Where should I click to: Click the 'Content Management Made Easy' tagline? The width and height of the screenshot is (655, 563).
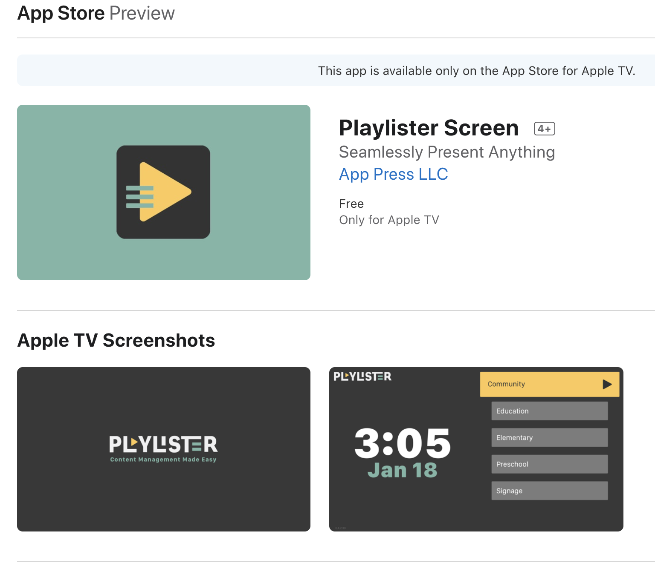[x=163, y=460]
